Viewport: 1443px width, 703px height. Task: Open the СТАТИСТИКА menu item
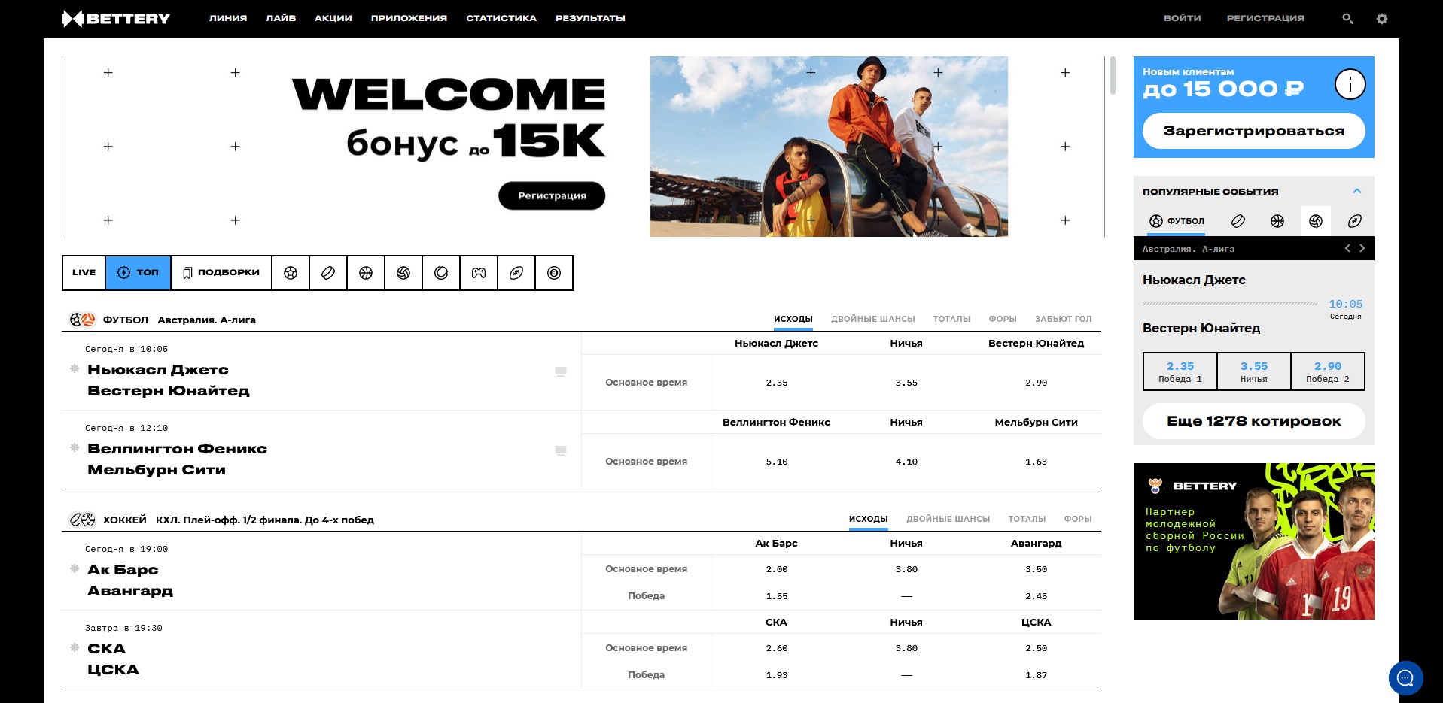[x=501, y=18]
